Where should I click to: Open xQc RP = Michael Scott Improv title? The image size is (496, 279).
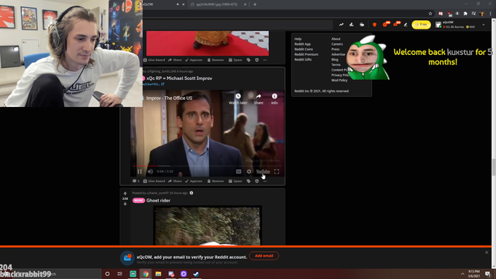click(179, 78)
